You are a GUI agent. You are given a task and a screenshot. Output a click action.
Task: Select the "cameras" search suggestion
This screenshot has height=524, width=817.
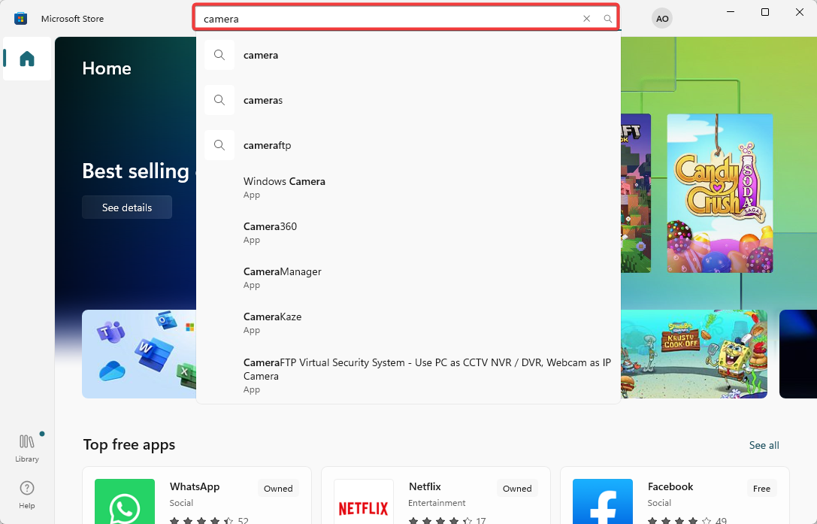coord(409,100)
